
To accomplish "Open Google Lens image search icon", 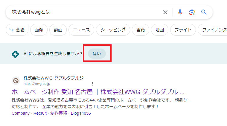I will tap(192, 12).
